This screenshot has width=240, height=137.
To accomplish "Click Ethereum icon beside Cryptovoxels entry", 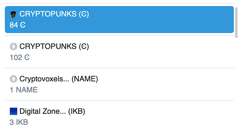I will point(13,79).
